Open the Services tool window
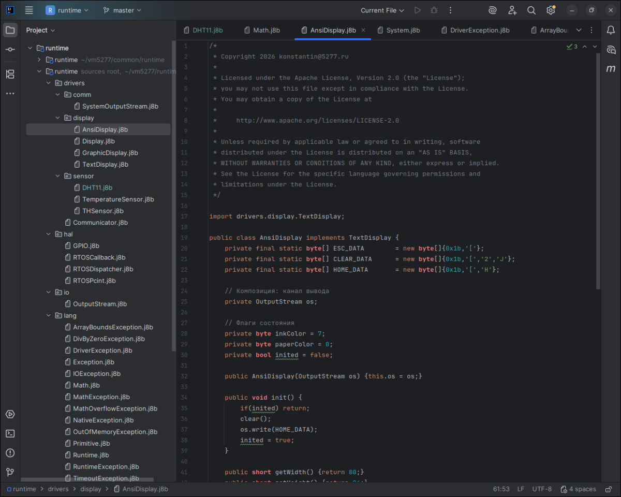Image resolution: width=621 pixels, height=497 pixels. point(10,414)
